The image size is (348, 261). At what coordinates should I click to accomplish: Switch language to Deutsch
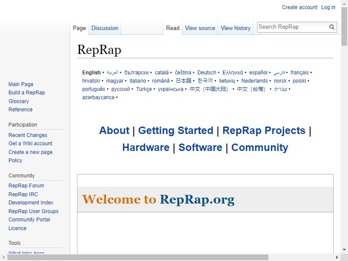click(x=207, y=73)
